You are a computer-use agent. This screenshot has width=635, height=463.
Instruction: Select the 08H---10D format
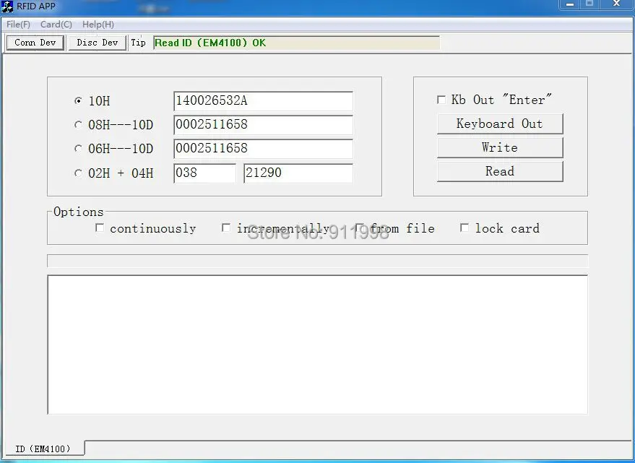coord(78,124)
